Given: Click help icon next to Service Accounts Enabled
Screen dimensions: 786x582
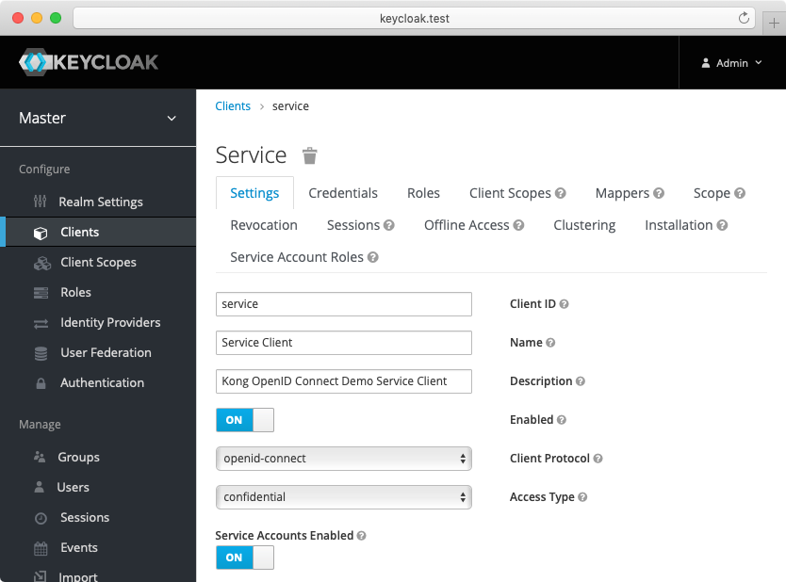Looking at the screenshot, I should tap(361, 536).
